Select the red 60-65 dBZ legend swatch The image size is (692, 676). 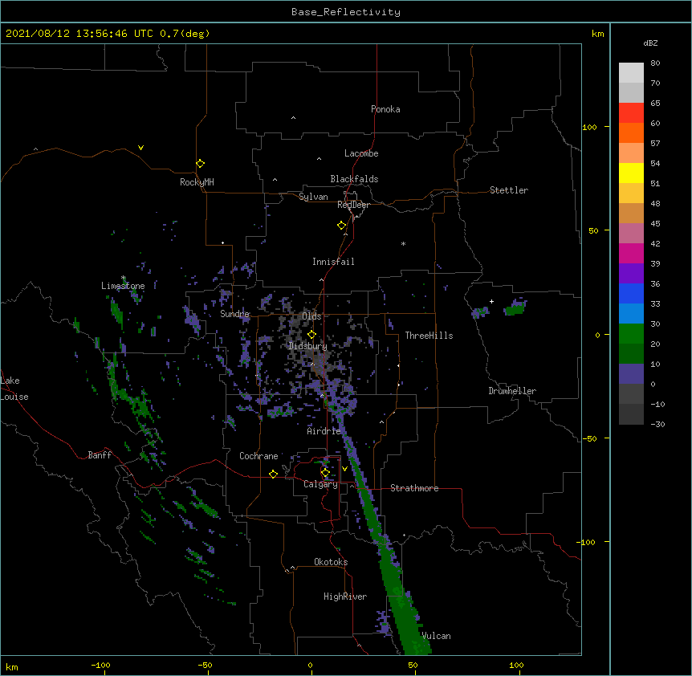(631, 113)
